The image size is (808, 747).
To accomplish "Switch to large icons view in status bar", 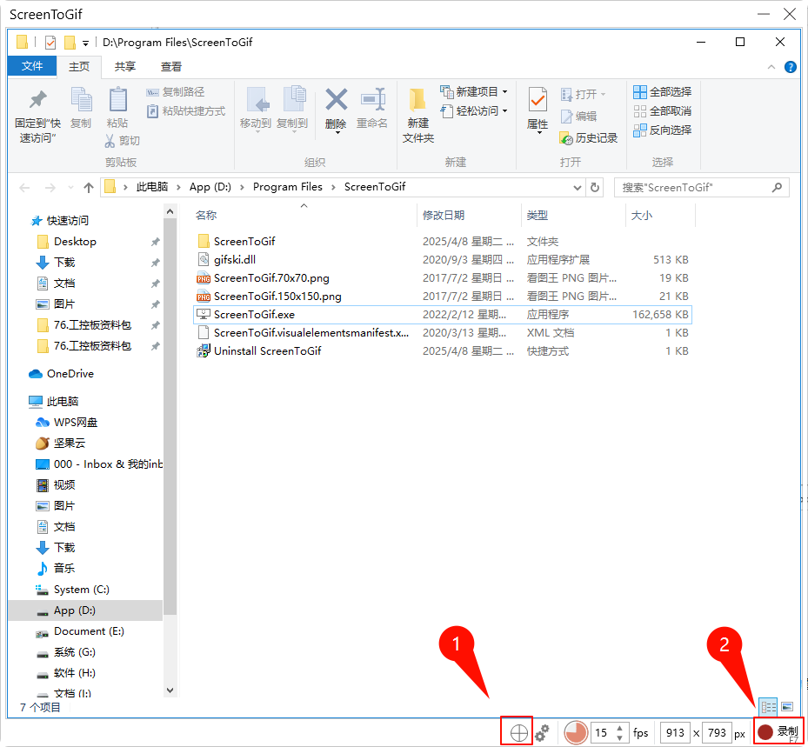I will 786,706.
